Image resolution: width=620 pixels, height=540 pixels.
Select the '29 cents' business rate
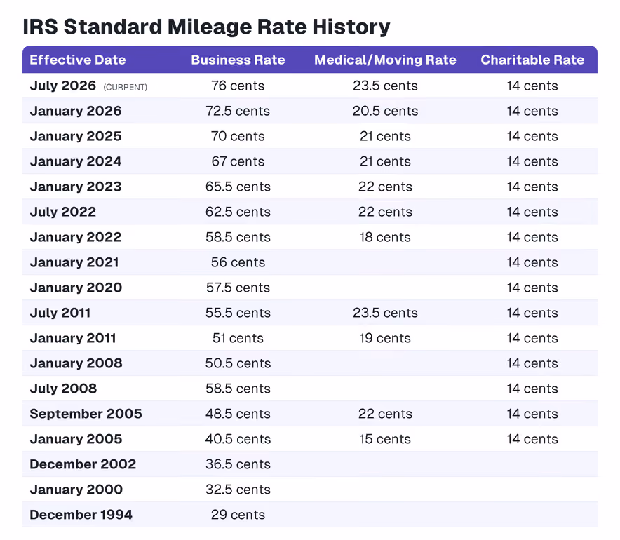(x=238, y=515)
